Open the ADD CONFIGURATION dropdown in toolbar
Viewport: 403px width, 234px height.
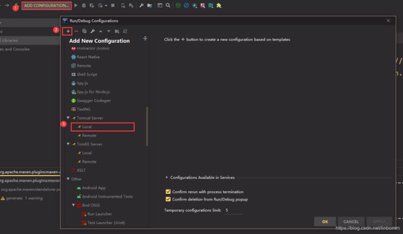pyautogui.click(x=46, y=6)
